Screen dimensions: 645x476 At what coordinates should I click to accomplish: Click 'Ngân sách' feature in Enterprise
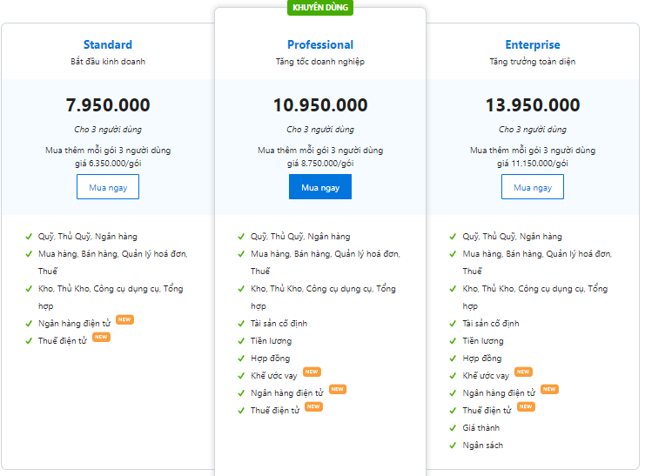tap(482, 446)
